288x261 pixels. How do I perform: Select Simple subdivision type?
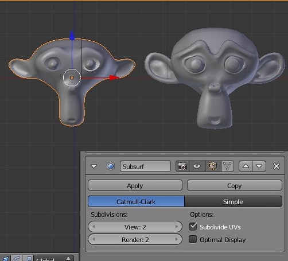tap(233, 201)
